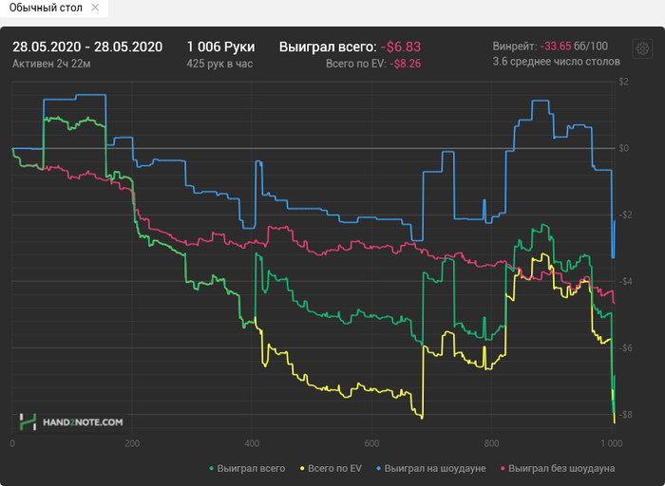Open graph settings gear icon
Image resolution: width=665 pixels, height=486 pixels.
click(643, 48)
